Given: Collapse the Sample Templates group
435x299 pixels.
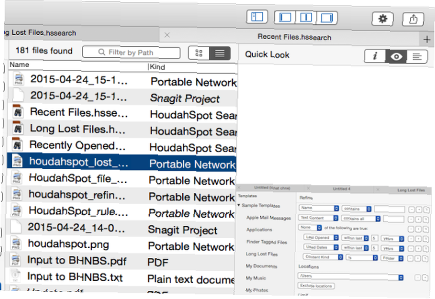Looking at the screenshot, I should [238, 205].
